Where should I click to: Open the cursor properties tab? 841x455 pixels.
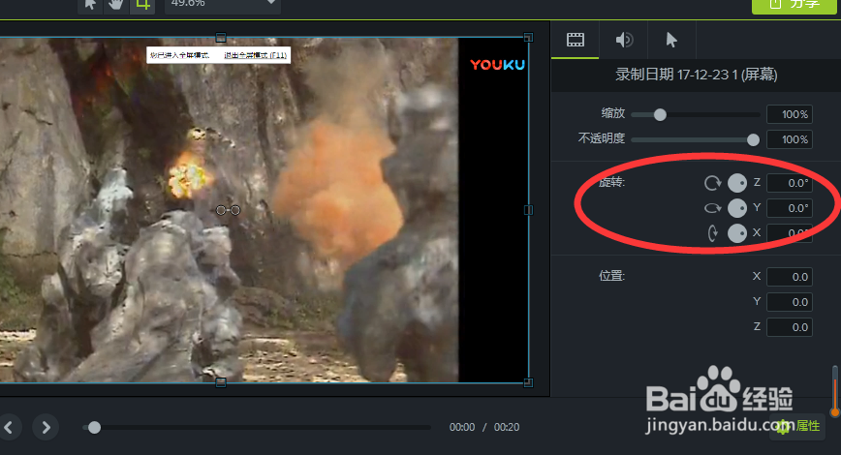tap(671, 40)
